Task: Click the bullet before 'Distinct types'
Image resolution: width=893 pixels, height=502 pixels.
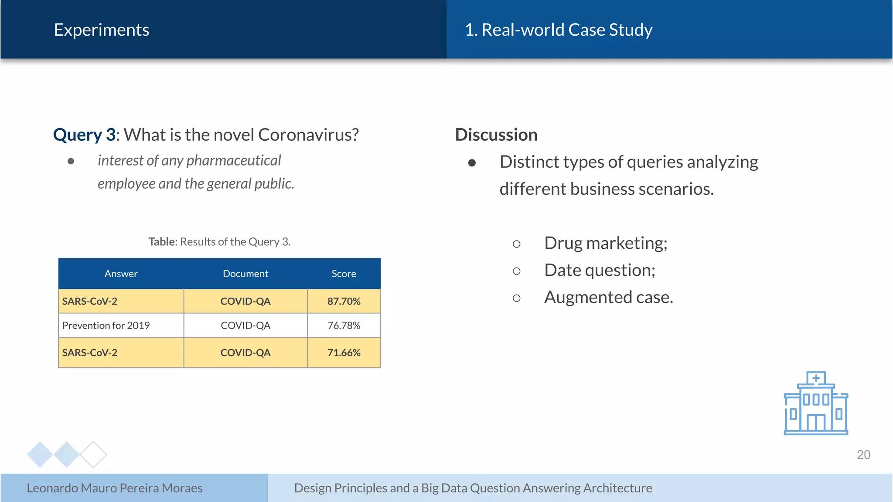Action: point(472,163)
